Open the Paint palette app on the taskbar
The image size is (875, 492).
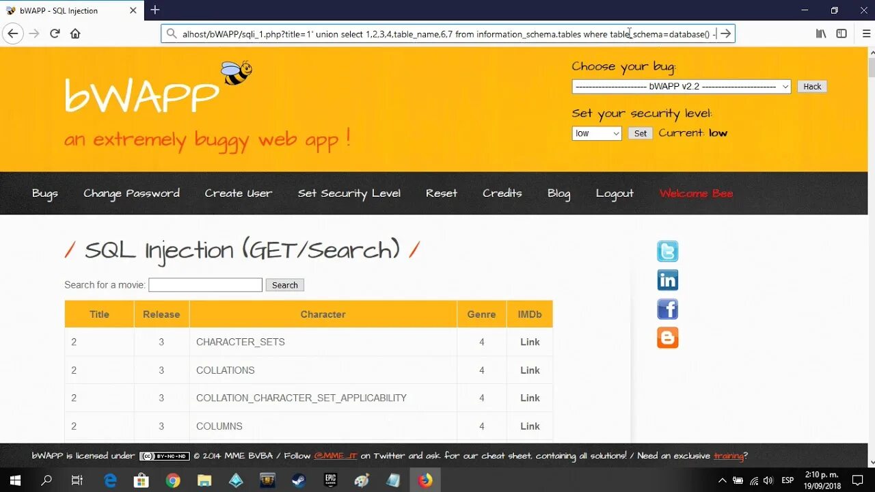[362, 480]
